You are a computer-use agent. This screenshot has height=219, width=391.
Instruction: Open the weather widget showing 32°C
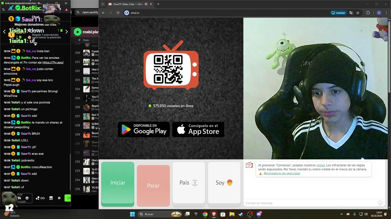coord(11,214)
